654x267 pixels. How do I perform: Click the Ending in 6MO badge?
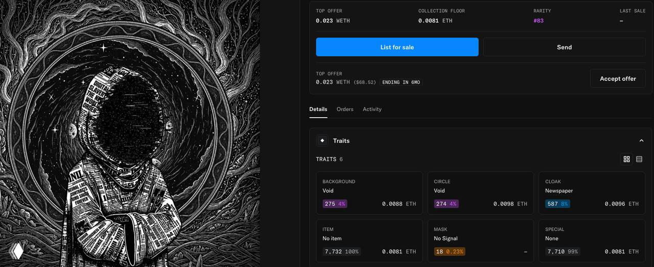[x=401, y=82]
